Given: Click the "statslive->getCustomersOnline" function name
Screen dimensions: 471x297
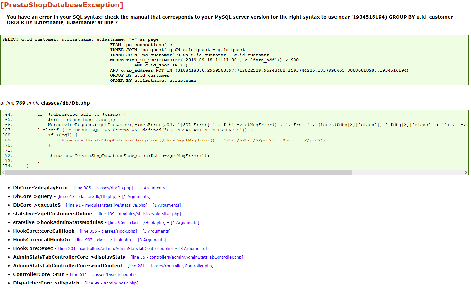Looking at the screenshot, I should click(x=53, y=214).
